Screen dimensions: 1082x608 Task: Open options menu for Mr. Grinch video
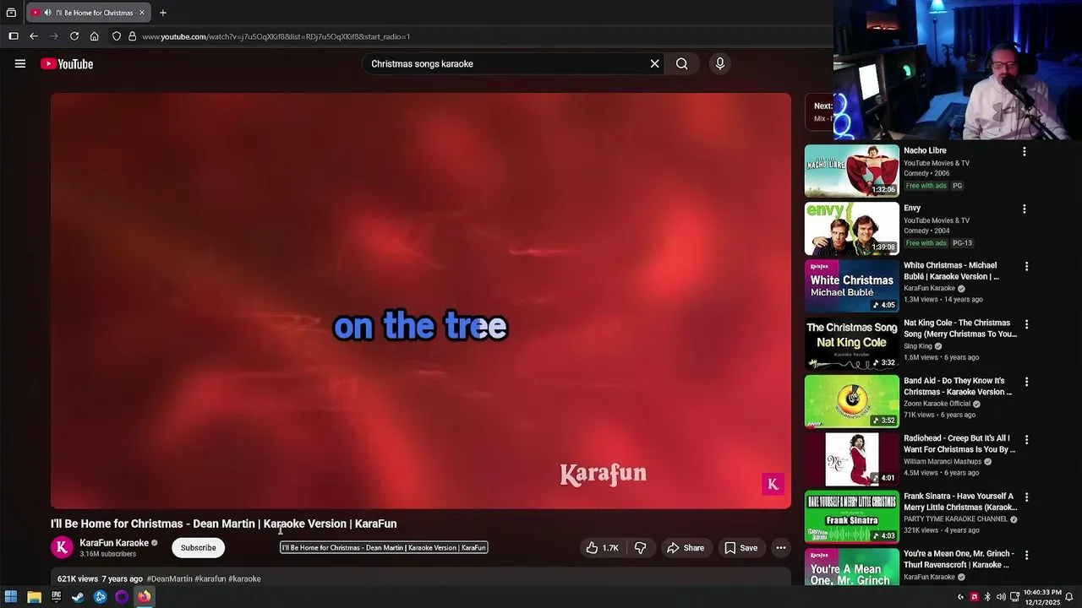[1027, 555]
